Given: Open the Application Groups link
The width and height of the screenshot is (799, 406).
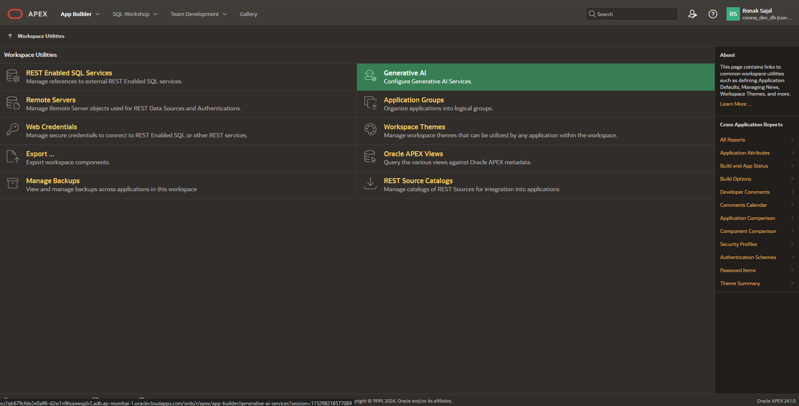Looking at the screenshot, I should (x=413, y=100).
